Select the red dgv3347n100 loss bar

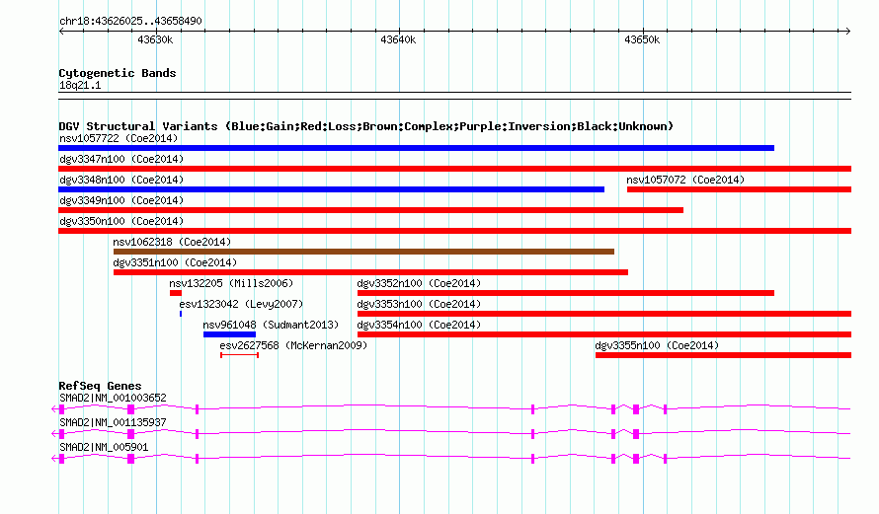[454, 169]
